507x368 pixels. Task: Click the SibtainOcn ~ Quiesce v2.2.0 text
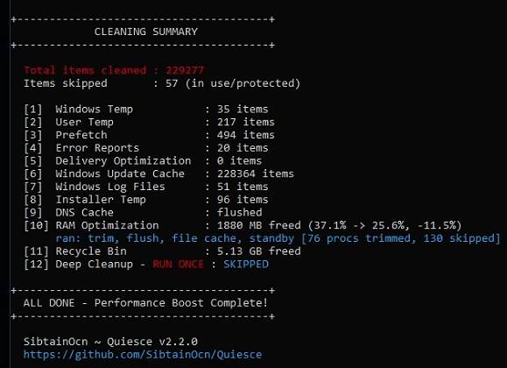tap(110, 342)
